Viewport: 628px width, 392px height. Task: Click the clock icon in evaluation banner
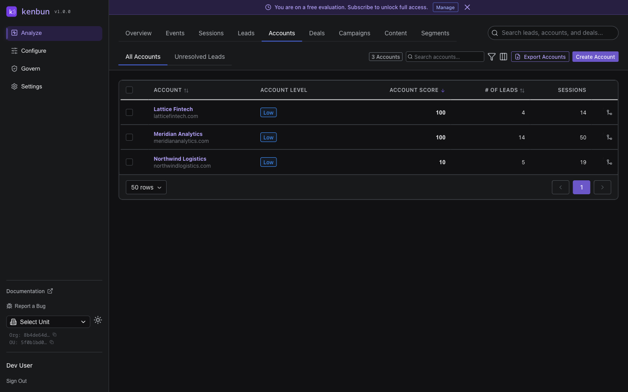[268, 7]
